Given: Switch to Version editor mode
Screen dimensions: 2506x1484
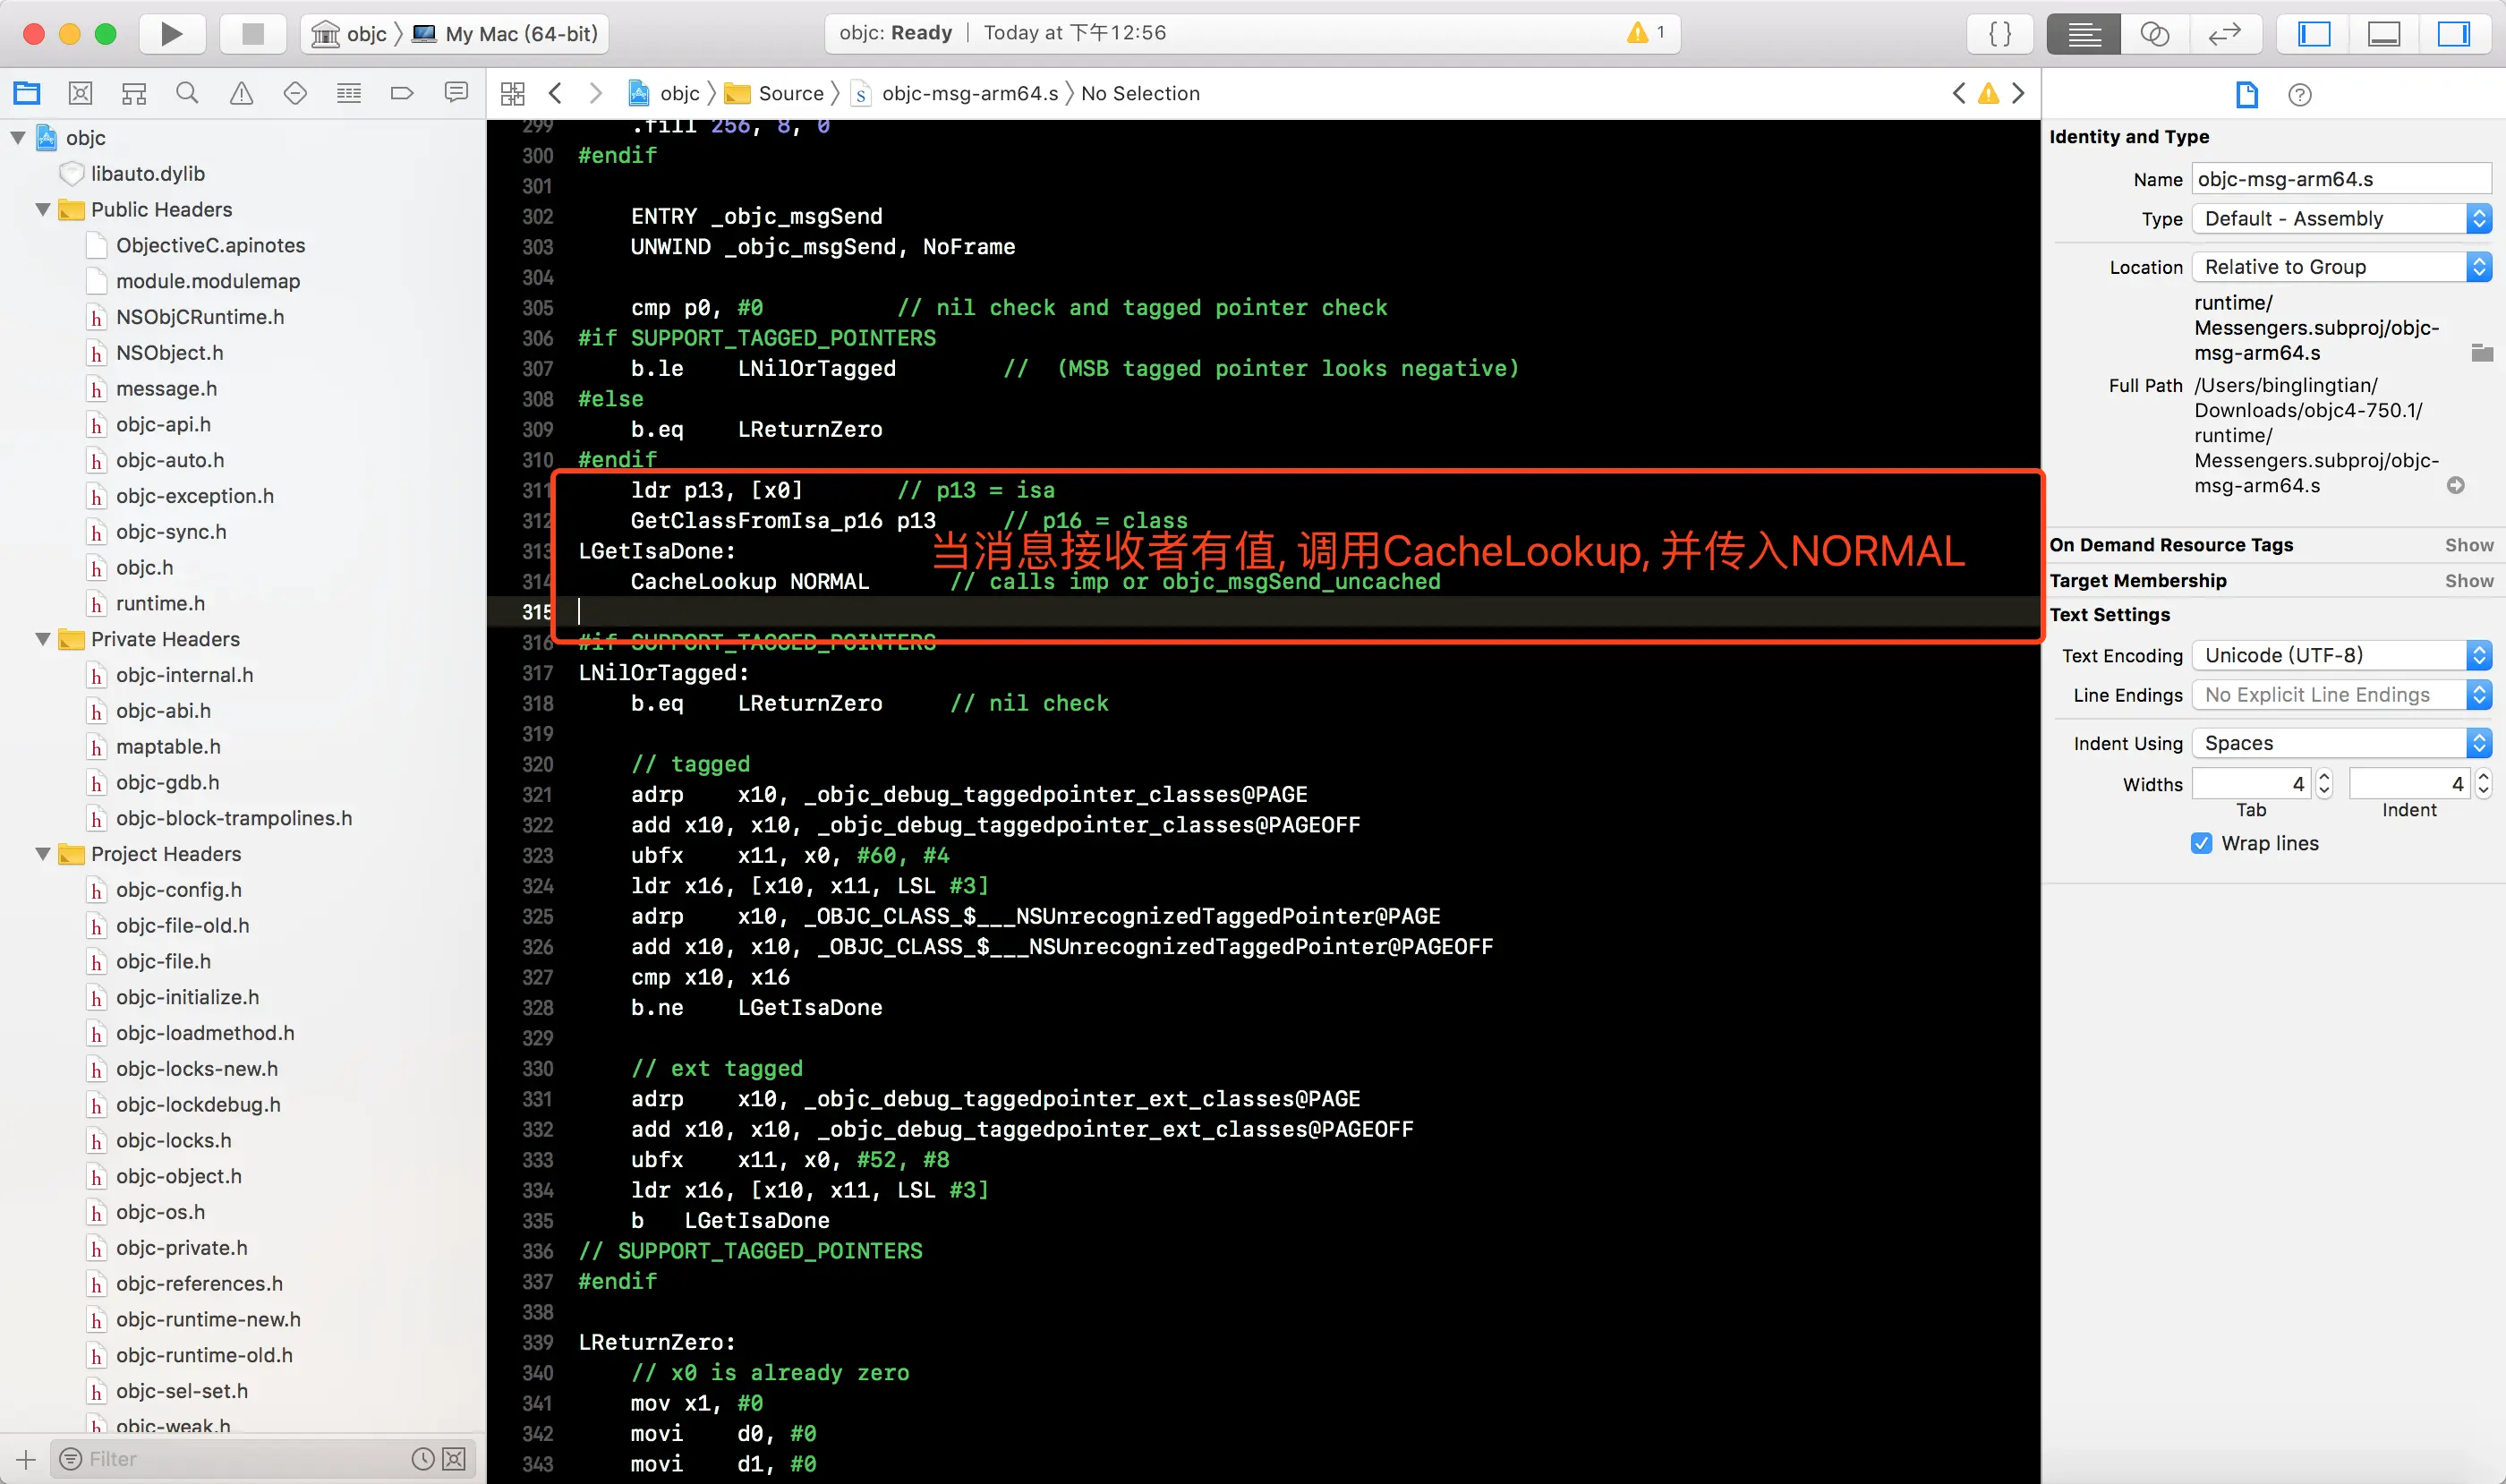Looking at the screenshot, I should click(2224, 34).
